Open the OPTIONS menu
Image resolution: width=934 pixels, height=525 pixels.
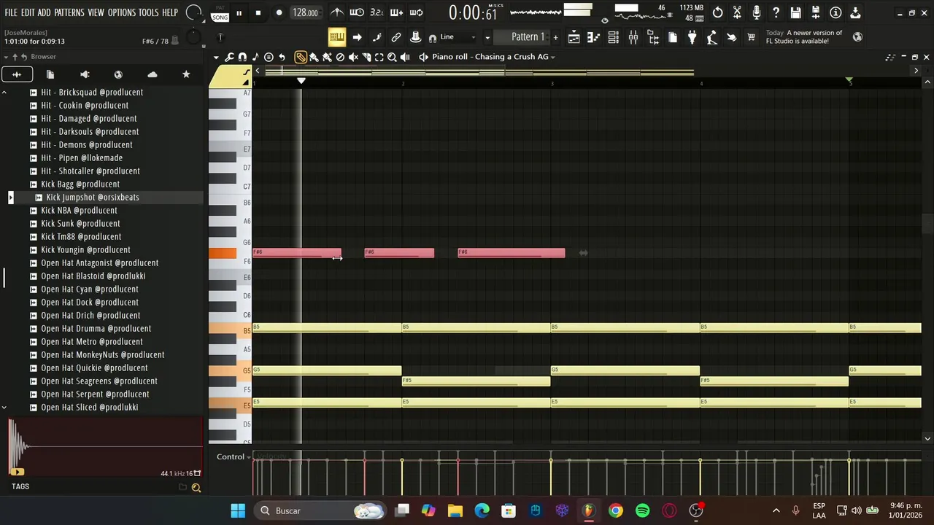(122, 12)
